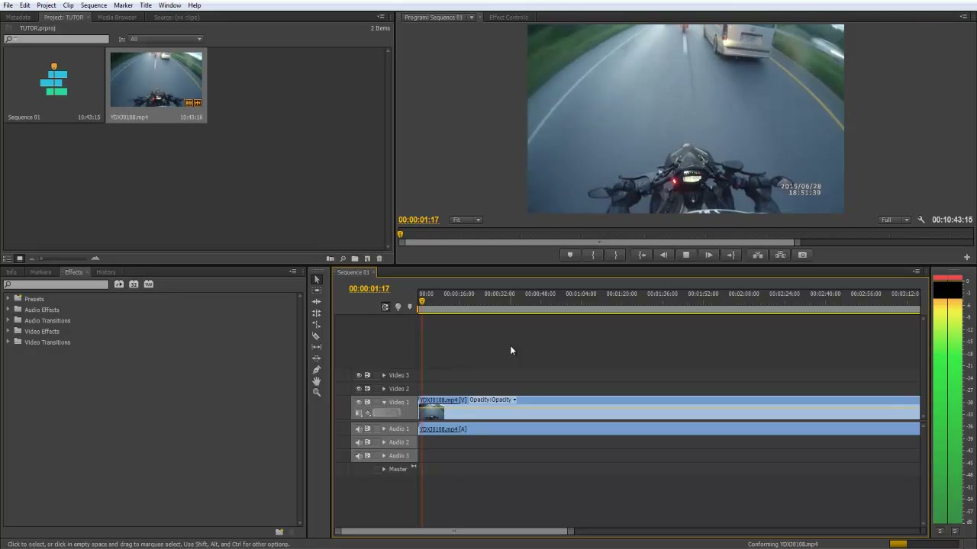Screen dimensions: 977x549
Task: Mute the Audio 1 track output
Action: click(x=359, y=429)
